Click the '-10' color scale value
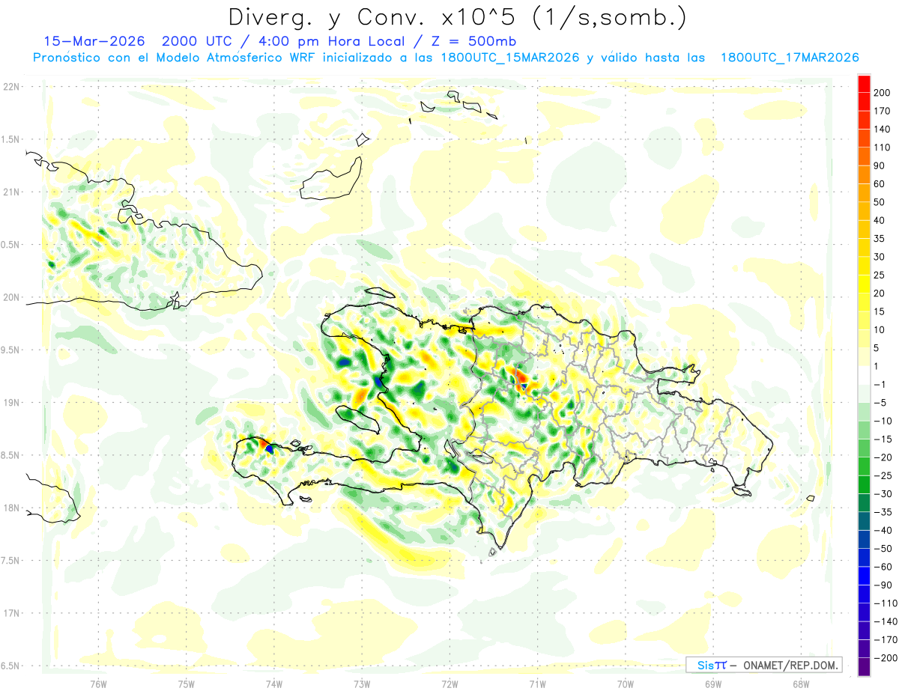The height and width of the screenshot is (694, 899). click(883, 421)
